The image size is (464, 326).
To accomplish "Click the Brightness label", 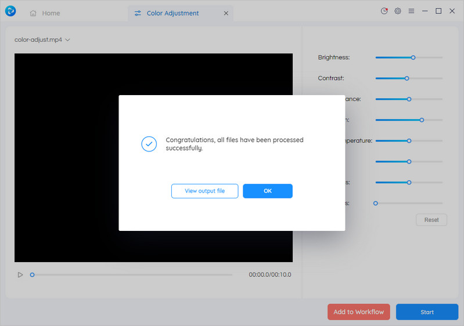I will (x=334, y=57).
